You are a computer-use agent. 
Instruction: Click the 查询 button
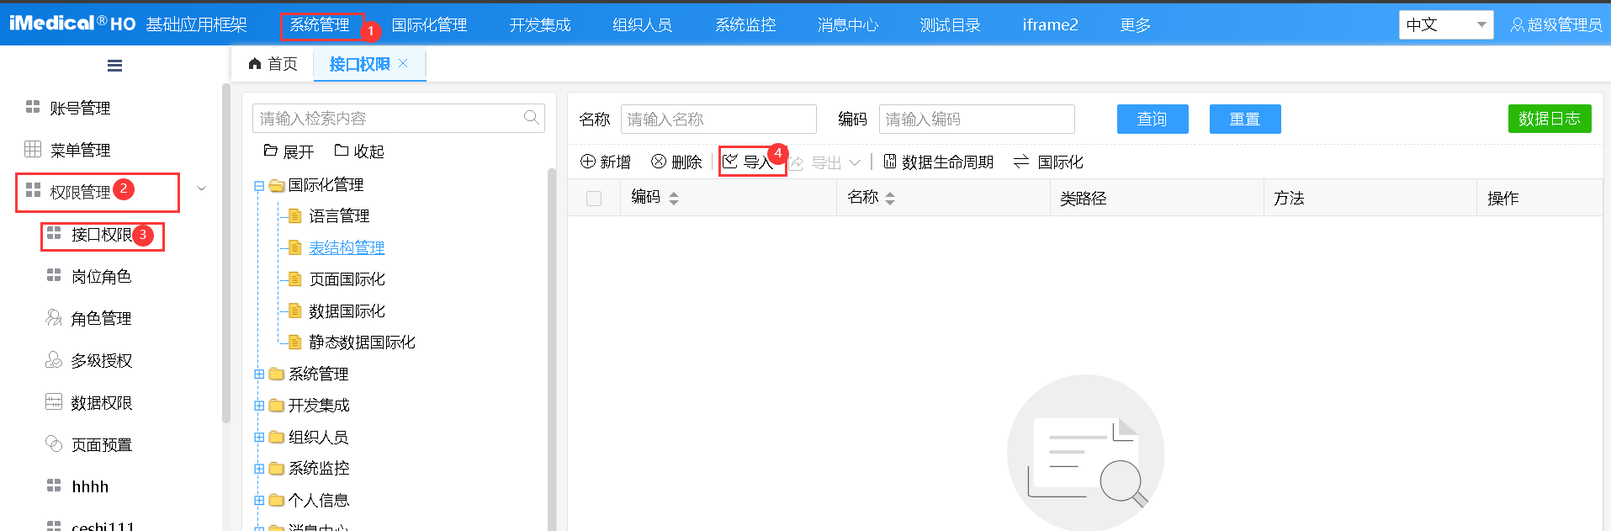(1153, 119)
